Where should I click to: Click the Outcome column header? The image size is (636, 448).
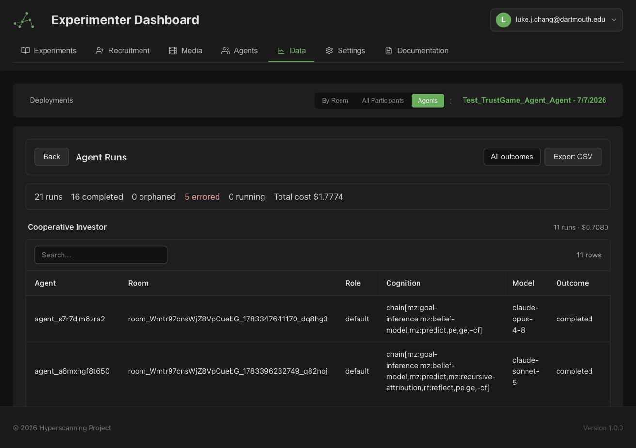pyautogui.click(x=573, y=283)
